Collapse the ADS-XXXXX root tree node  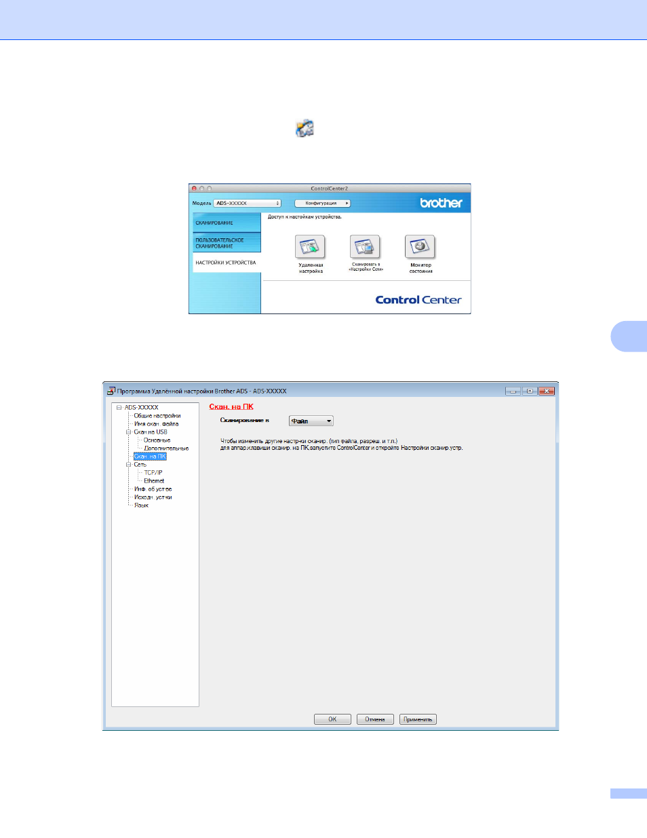pos(119,408)
